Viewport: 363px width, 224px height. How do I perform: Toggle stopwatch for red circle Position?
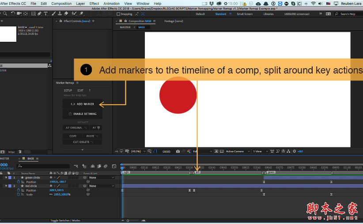point(19,190)
